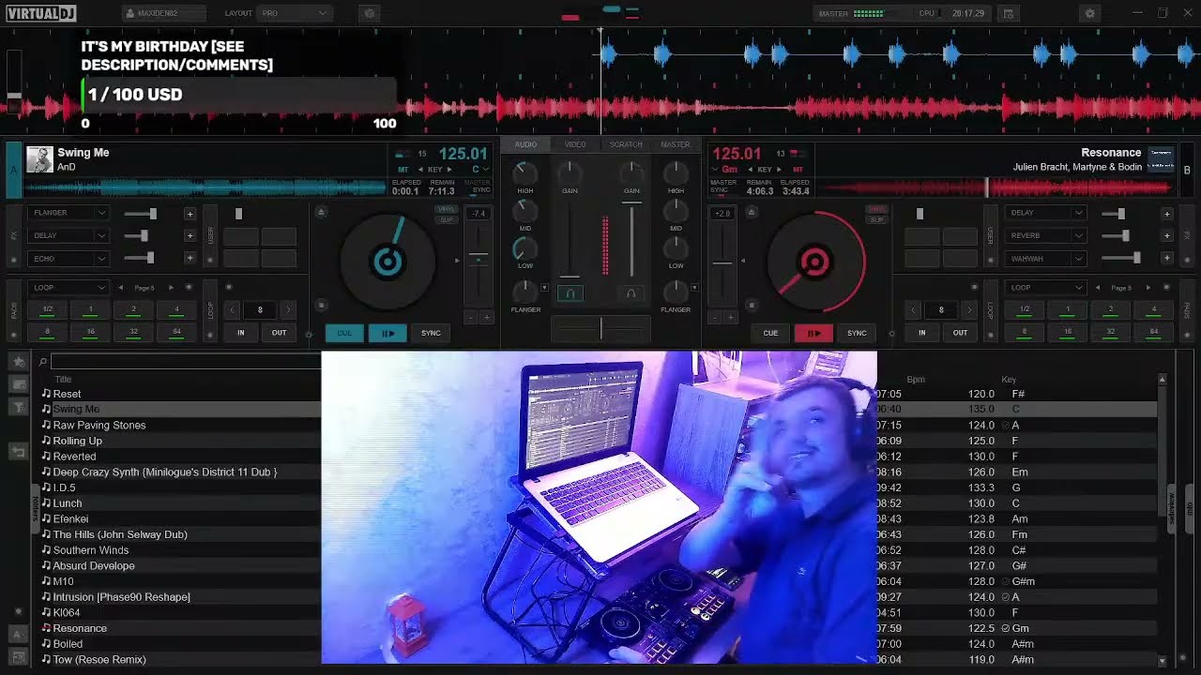Click pitch minus button on right deck

click(x=715, y=318)
